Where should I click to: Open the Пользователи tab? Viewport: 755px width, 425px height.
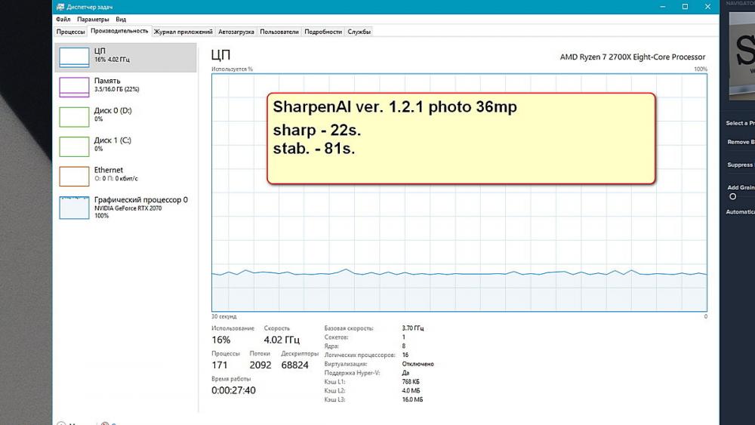279,32
